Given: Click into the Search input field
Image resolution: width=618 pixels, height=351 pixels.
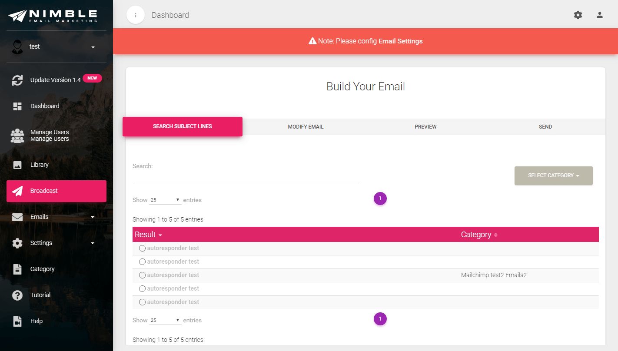Looking at the screenshot, I should pyautogui.click(x=246, y=177).
